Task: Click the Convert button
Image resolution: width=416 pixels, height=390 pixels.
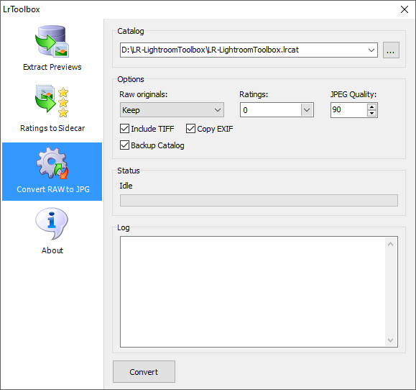Action: coord(144,372)
